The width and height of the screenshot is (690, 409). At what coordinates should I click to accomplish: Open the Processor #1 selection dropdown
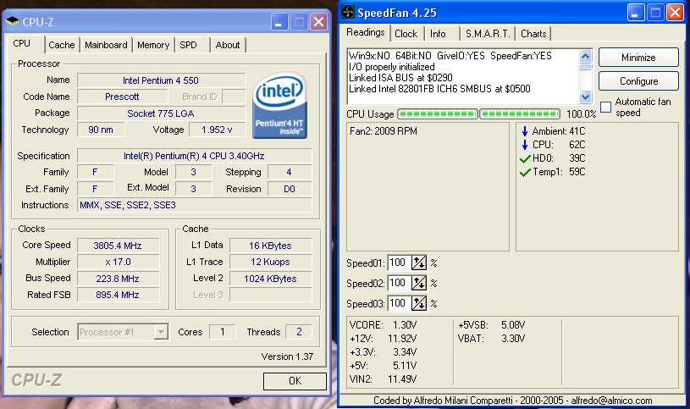coord(124,332)
